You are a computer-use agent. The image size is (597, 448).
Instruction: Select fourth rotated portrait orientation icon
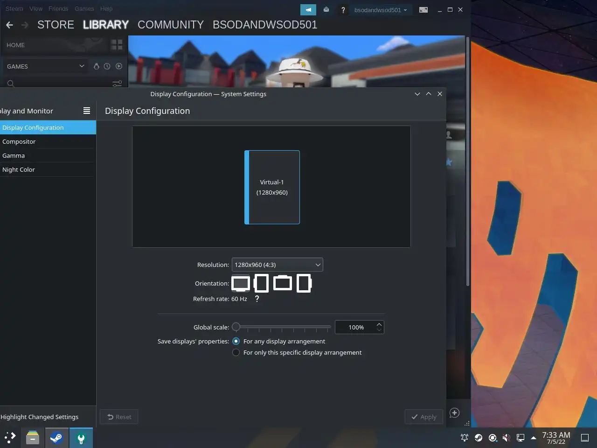click(x=304, y=283)
